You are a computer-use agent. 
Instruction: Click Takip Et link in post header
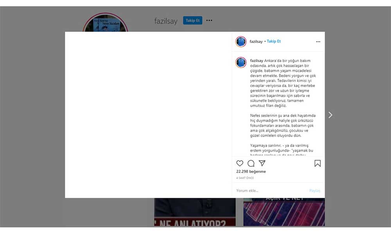click(x=274, y=41)
